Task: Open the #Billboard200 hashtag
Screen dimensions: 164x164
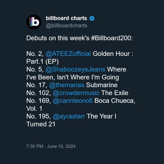Action: click(112, 38)
